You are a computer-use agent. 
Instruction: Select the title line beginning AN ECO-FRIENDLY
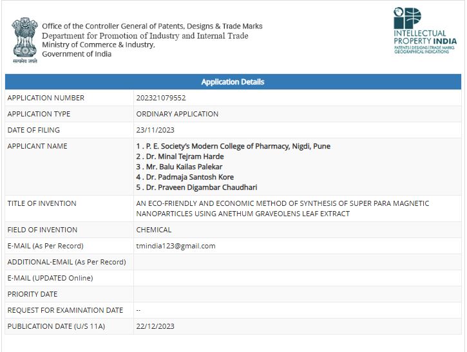pyautogui.click(x=283, y=203)
